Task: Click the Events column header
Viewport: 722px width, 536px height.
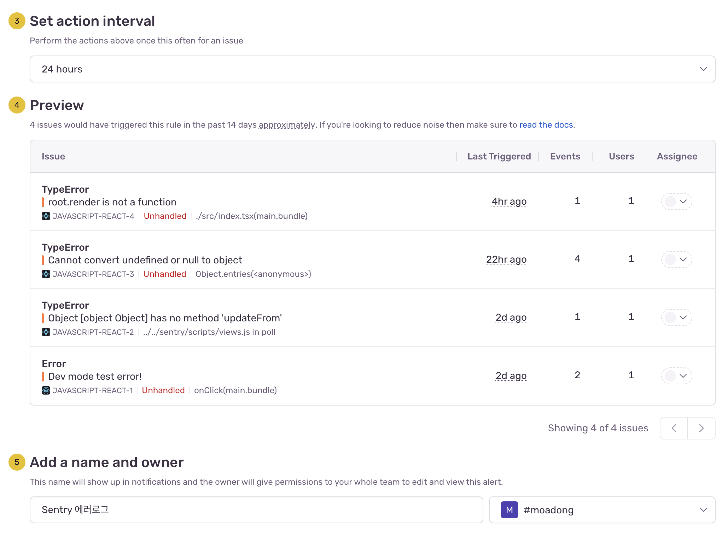Action: point(565,156)
